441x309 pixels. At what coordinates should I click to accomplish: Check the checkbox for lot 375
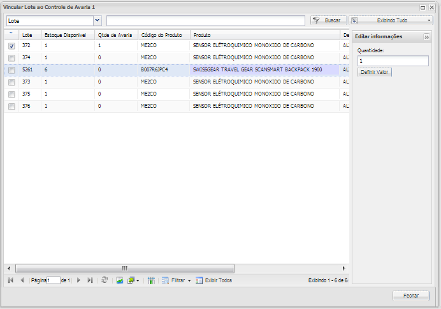tap(11, 94)
